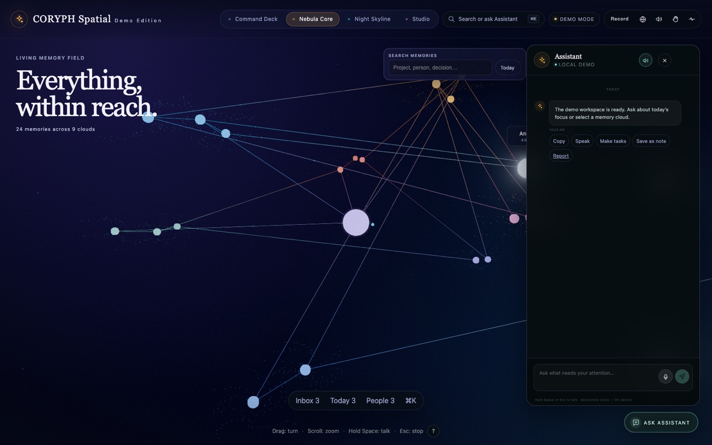Open the globe language icon in top bar
Viewport: 712px width, 445px height.
click(x=643, y=19)
